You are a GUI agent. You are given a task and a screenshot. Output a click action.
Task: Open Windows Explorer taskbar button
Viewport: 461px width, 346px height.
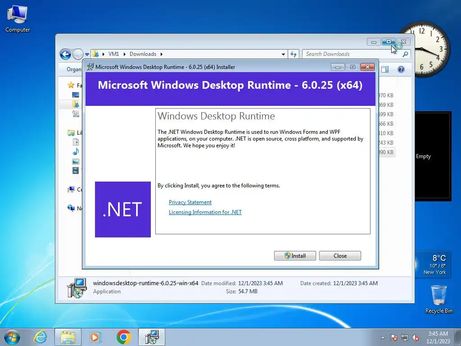pos(68,337)
